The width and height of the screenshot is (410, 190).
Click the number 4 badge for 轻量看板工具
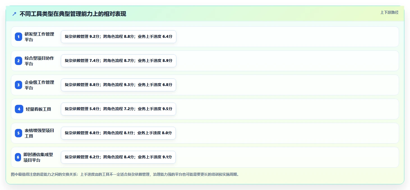(x=19, y=109)
